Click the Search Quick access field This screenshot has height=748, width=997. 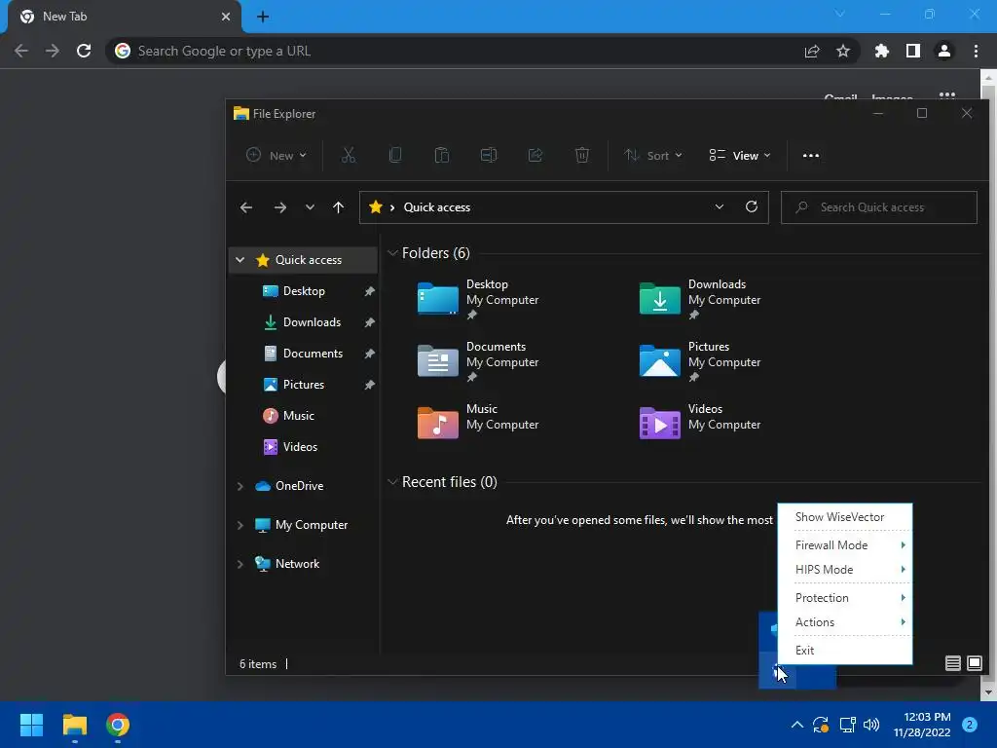click(879, 207)
